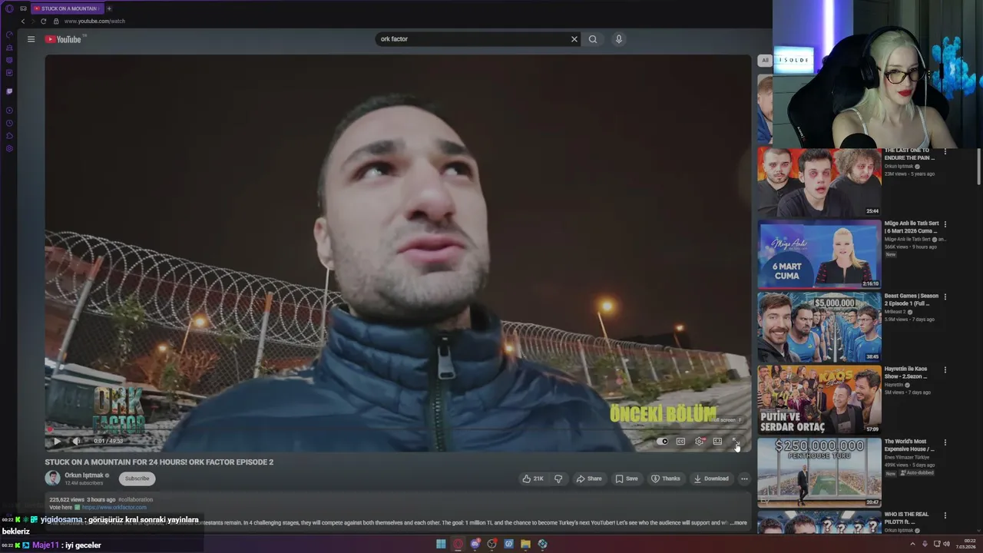This screenshot has height=553, width=983.
Task: Open World's Most Expensive House thumbnail
Action: [x=819, y=472]
